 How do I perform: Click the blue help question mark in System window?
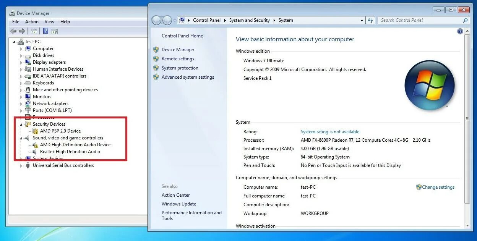click(460, 31)
